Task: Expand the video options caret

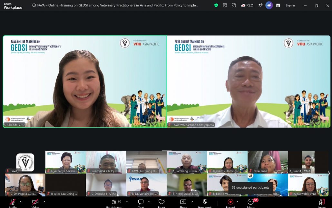Action: click(44, 202)
